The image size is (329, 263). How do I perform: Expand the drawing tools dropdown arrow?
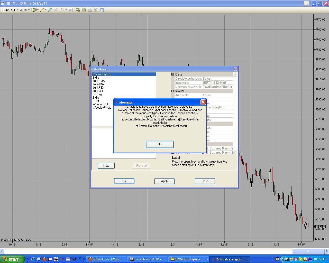(x=45, y=10)
